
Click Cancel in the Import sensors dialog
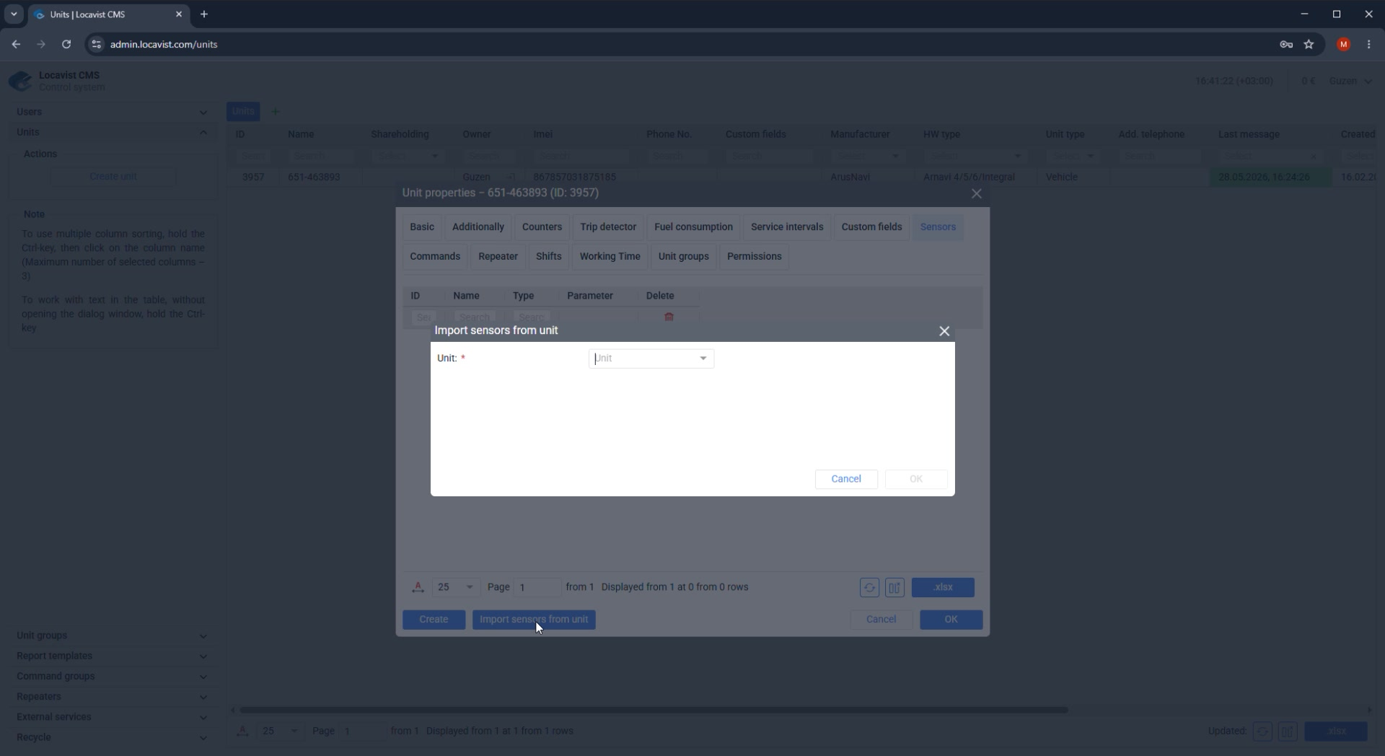[845, 479]
